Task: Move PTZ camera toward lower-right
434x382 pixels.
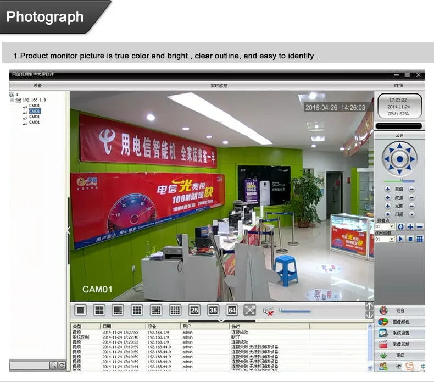Action: [x=409, y=167]
